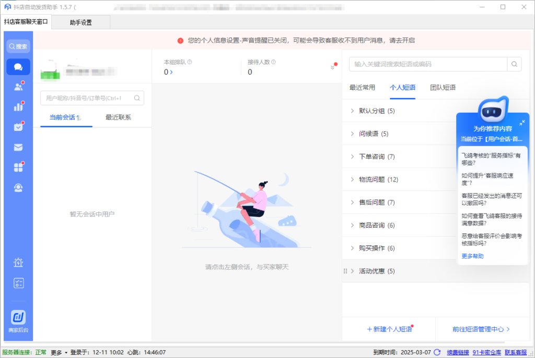
Task: Open the data statistics bar-chart icon
Action: point(18,107)
